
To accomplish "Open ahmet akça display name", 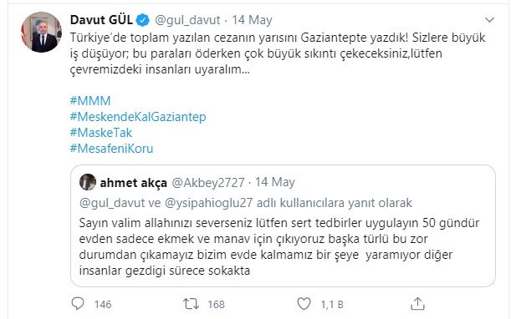I will [134, 183].
